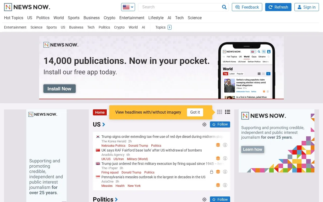Open Entertainment in main navigation
This screenshot has height=202, width=323.
click(132, 18)
